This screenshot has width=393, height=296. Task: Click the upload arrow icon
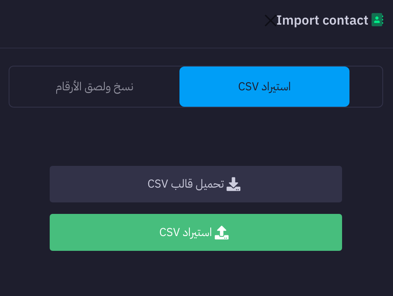tap(222, 232)
